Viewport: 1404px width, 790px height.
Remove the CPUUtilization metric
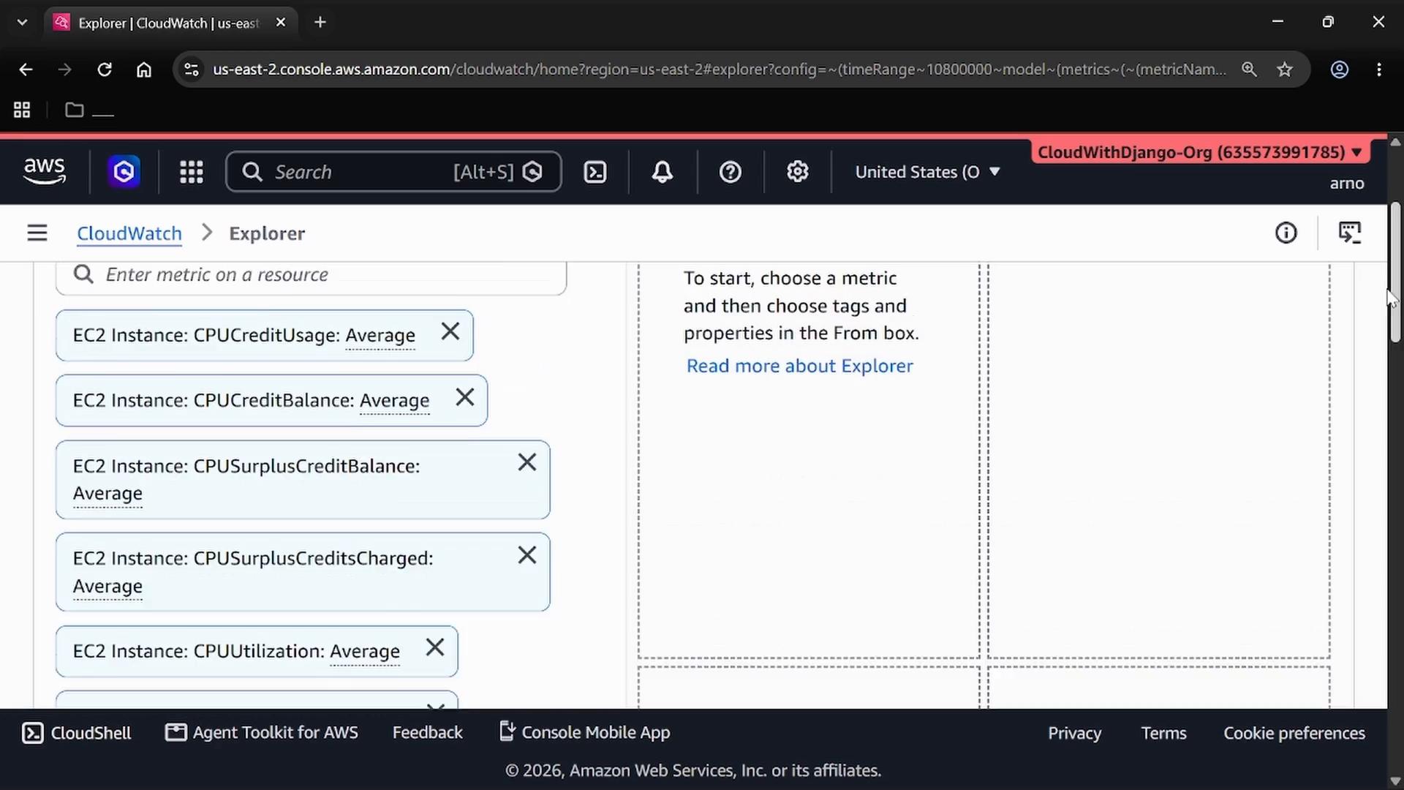click(x=435, y=648)
